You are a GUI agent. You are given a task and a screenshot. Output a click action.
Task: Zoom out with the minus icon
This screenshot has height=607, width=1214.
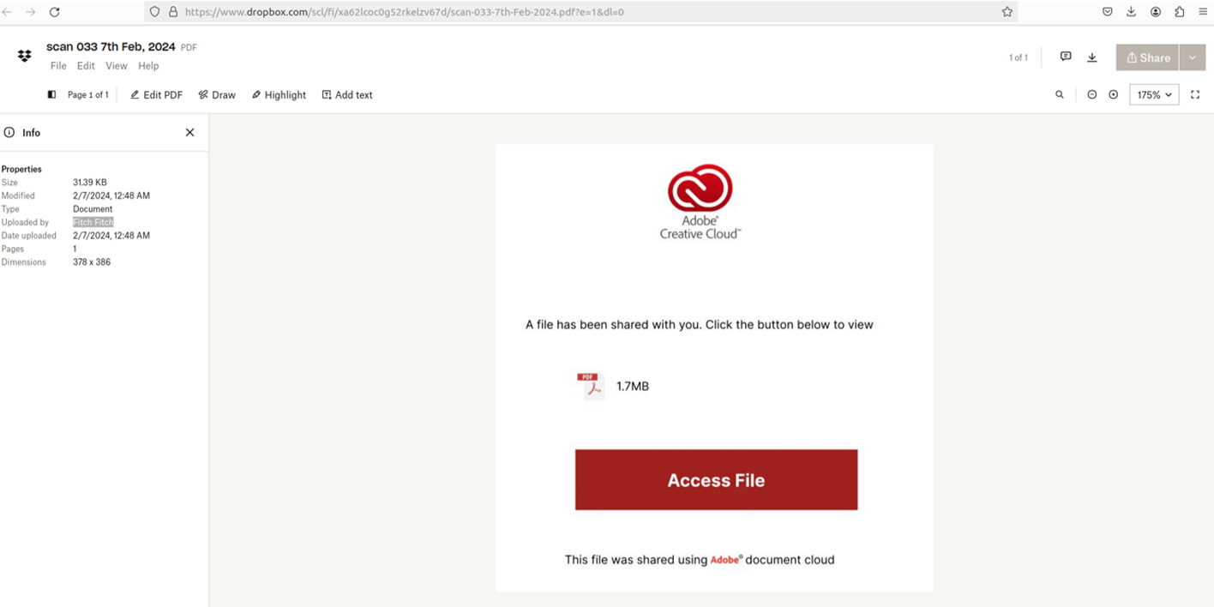pos(1091,95)
